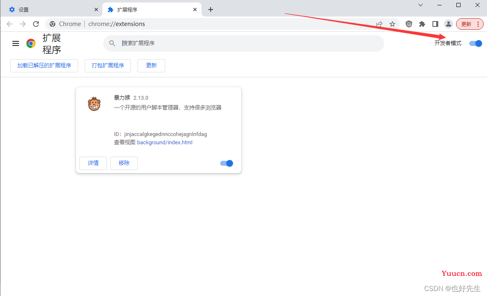This screenshot has width=487, height=296.
Task: Click the Chrome logo beside 扩展程序 title
Action: click(31, 43)
